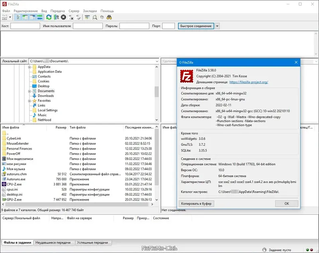The height and width of the screenshot is (253, 319).
Task: Select the autoruns.chm file icon
Action: (4, 174)
